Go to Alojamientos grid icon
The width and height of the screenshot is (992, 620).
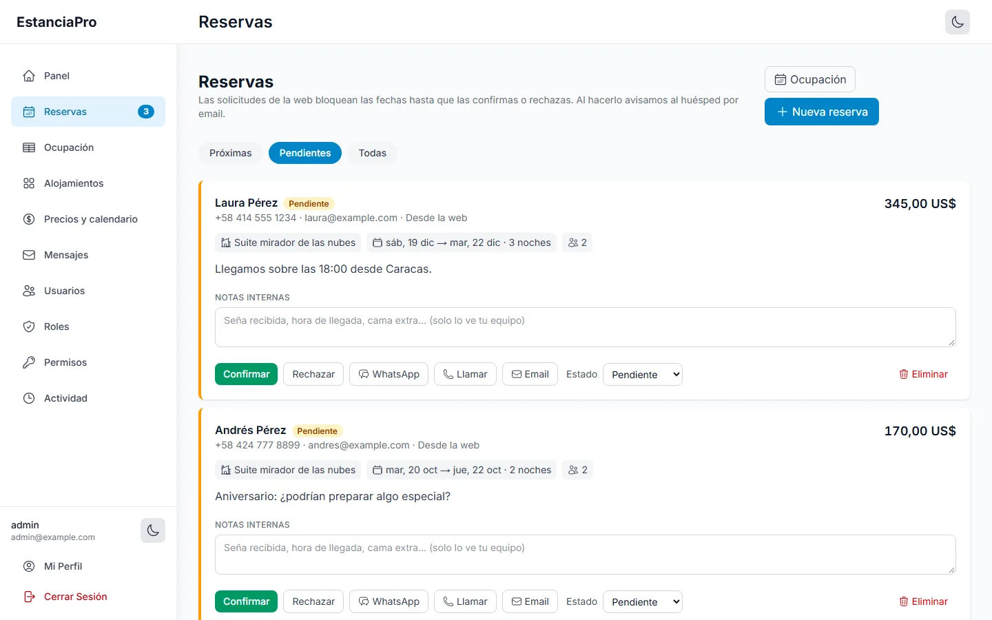point(29,183)
